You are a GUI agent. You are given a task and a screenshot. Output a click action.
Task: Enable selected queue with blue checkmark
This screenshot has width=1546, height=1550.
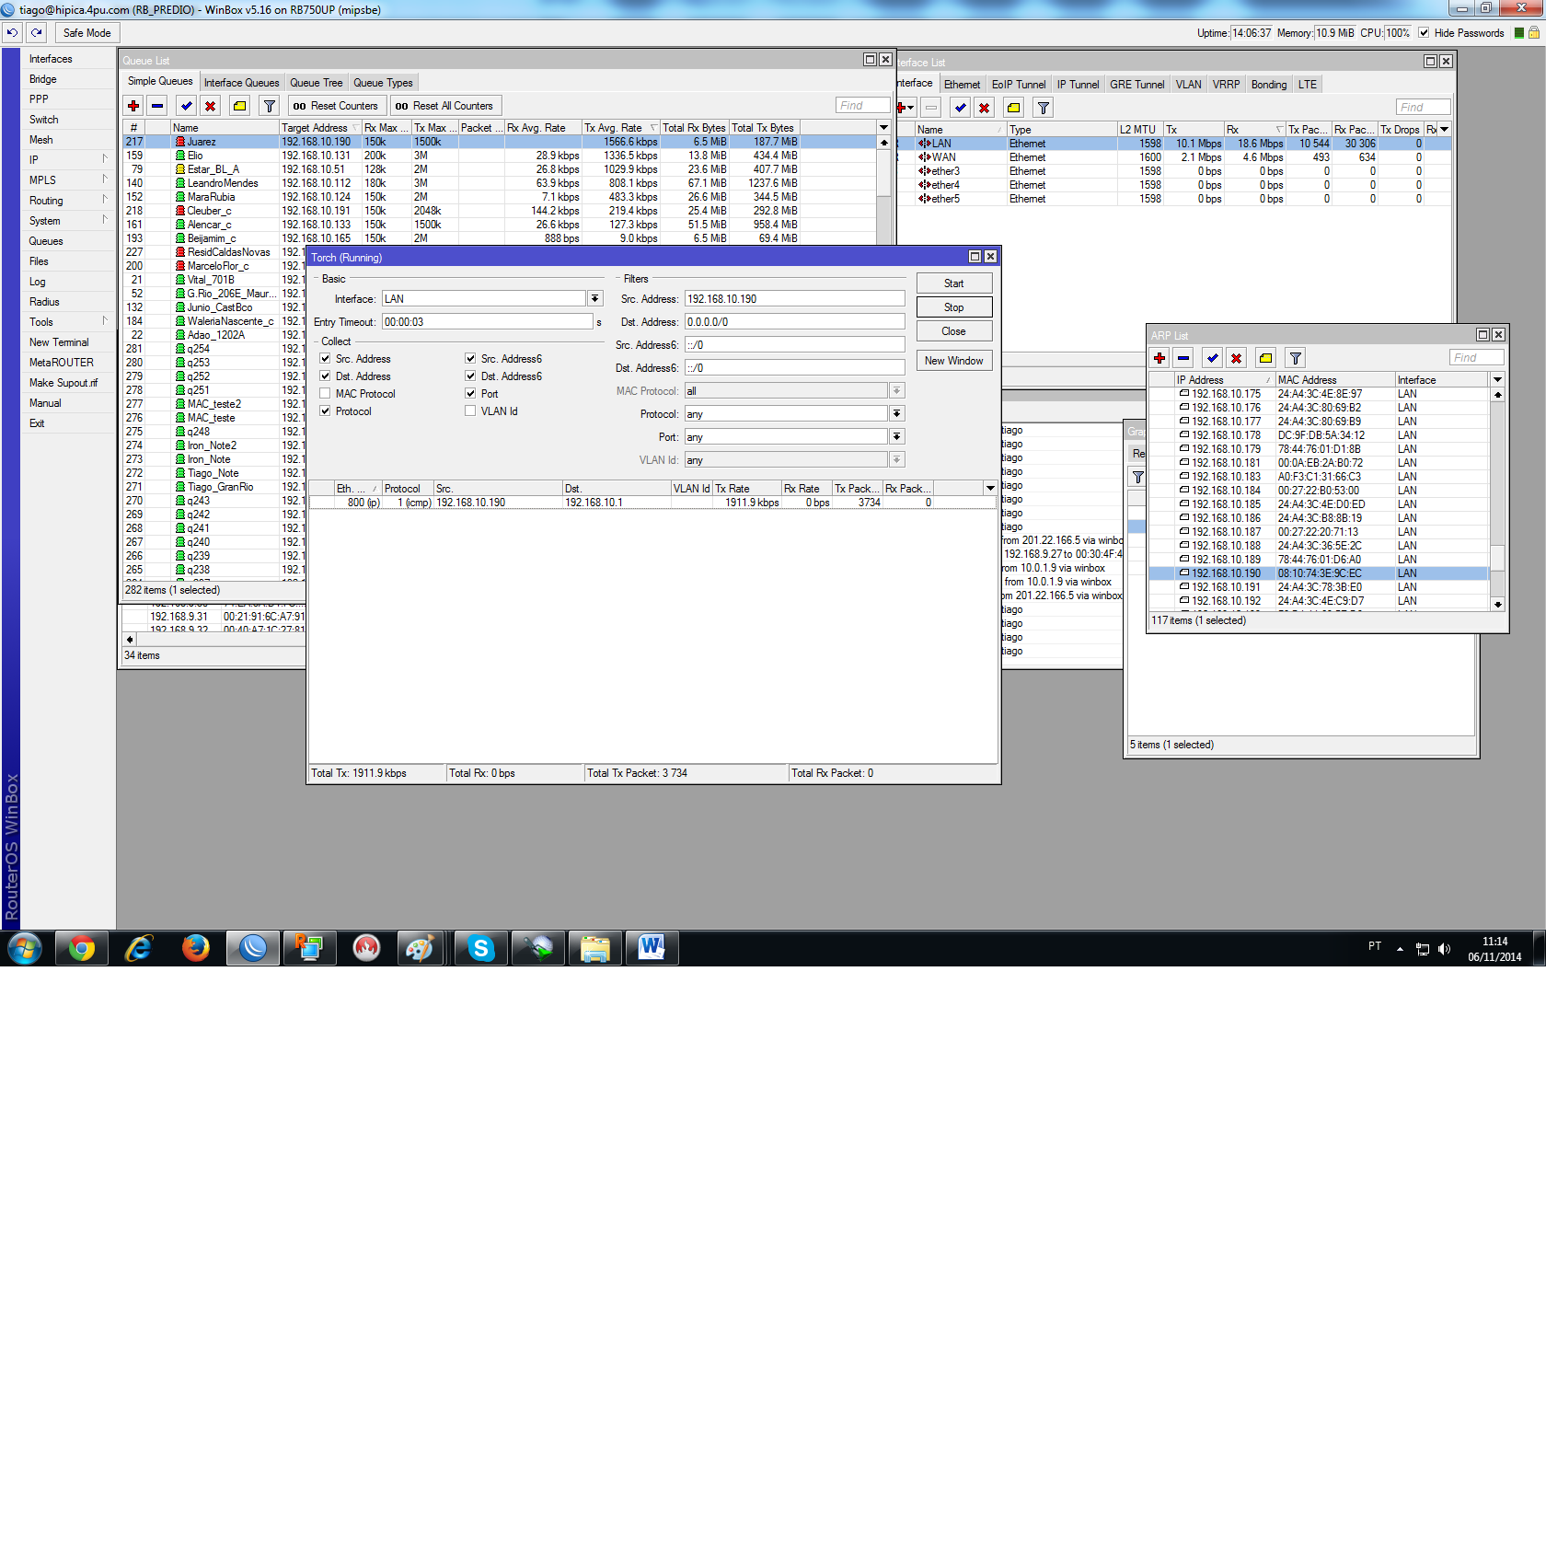click(187, 106)
